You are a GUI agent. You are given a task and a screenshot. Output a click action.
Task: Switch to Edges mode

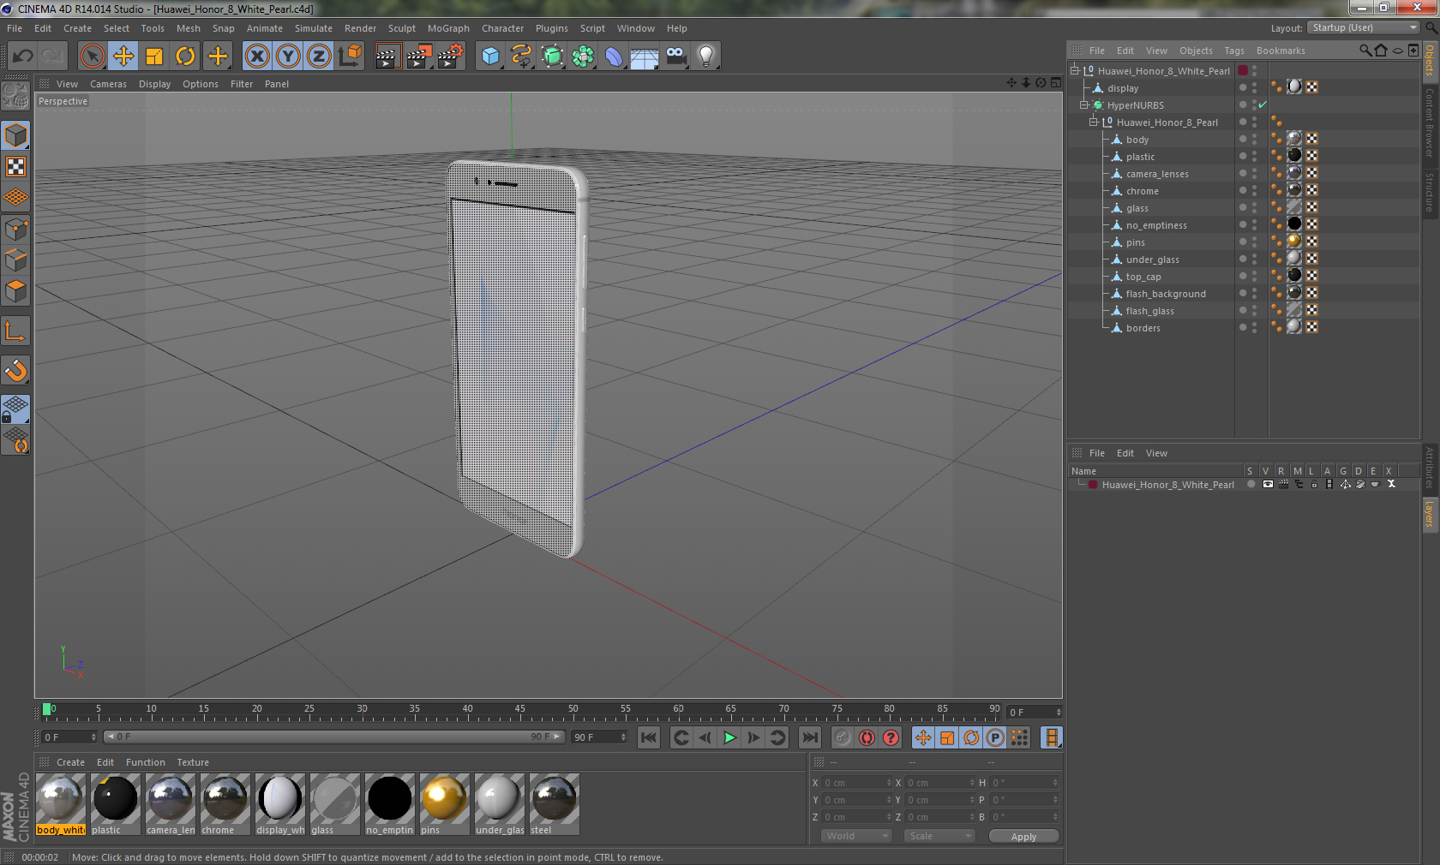[15, 260]
